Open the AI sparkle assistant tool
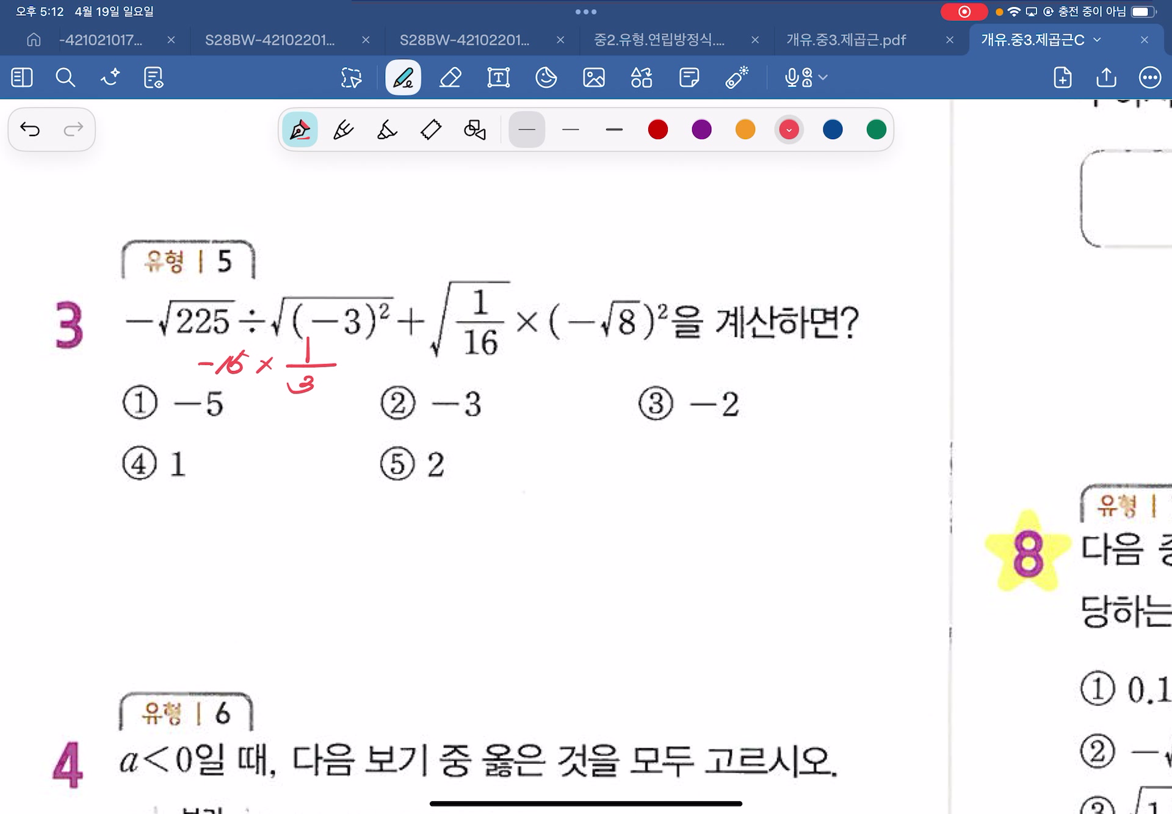Screen dimensions: 1172x814 (110, 77)
